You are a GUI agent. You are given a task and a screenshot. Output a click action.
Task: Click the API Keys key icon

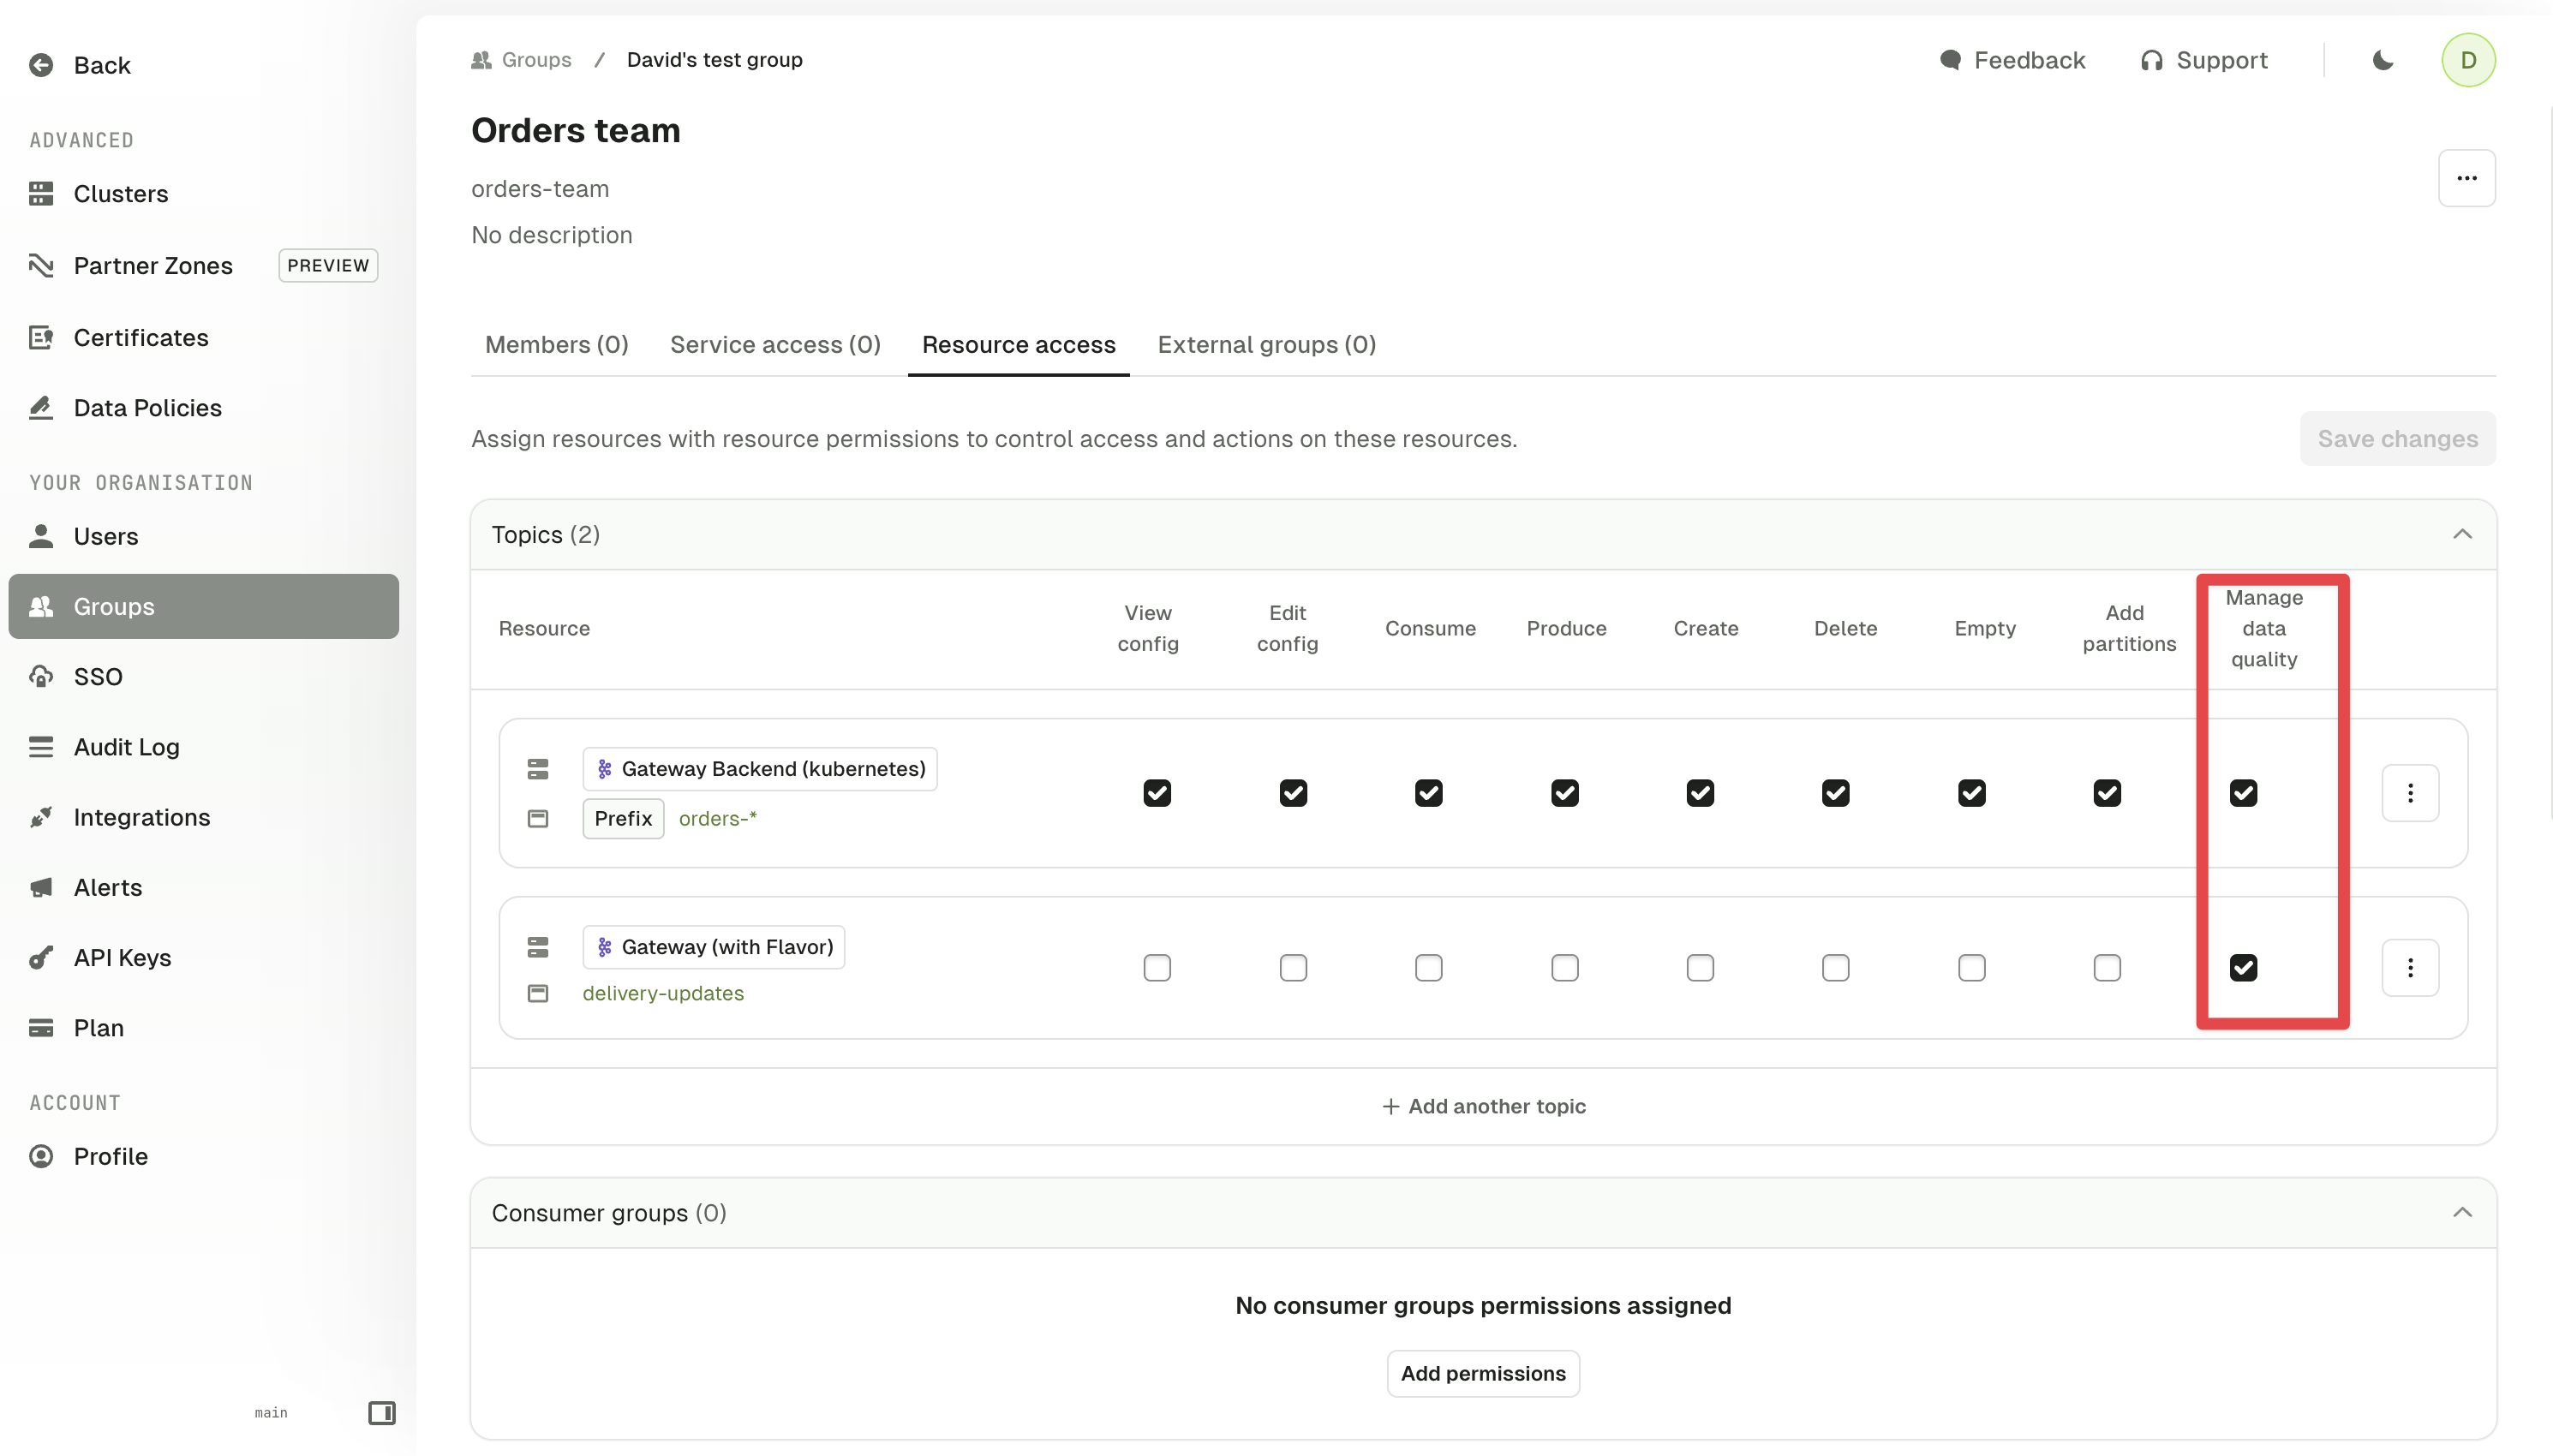click(x=41, y=957)
